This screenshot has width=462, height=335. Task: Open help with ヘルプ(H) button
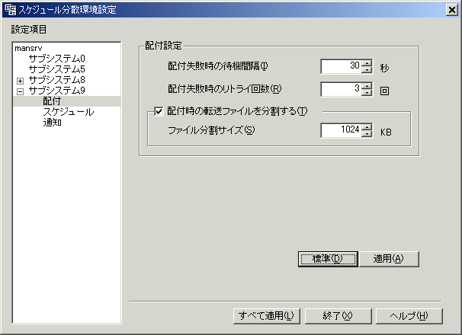[409, 316]
